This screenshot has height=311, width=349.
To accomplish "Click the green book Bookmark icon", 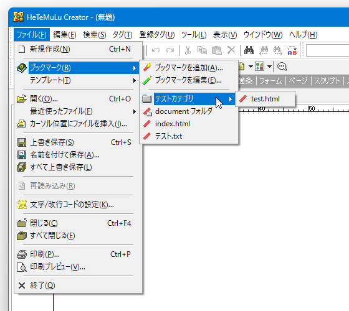I will pyautogui.click(x=22, y=68).
